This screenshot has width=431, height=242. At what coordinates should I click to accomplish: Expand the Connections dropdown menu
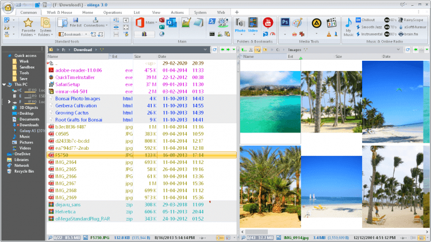95,25
